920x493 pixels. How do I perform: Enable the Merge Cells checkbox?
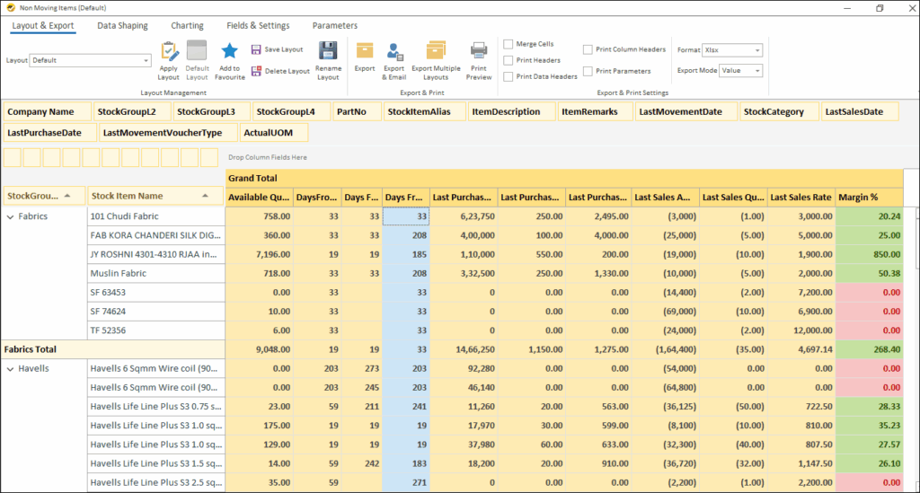pos(509,44)
